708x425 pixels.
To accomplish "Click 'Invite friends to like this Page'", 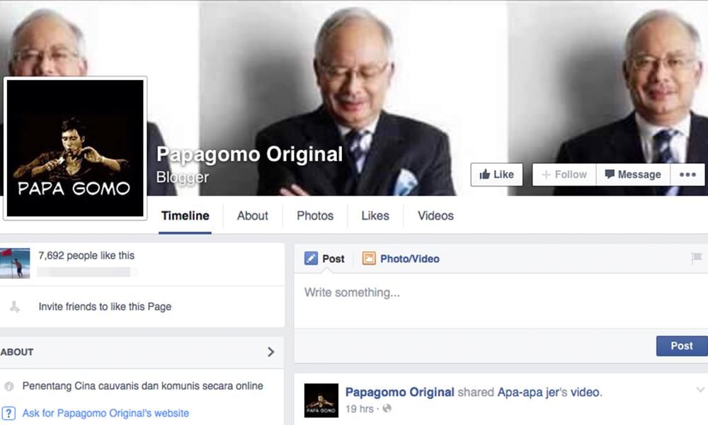I will (x=105, y=307).
